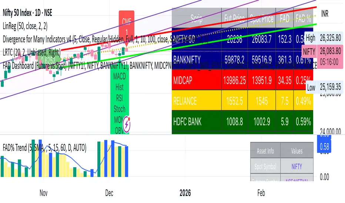Select the LRTC (20, 2, Unbiased, Right) legend

31,52
